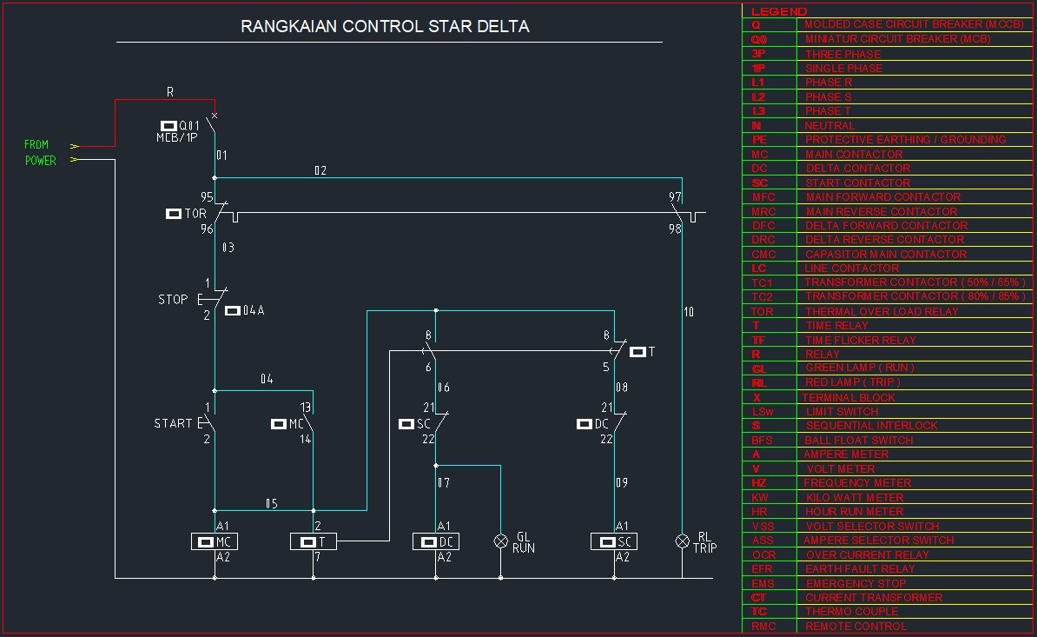The width and height of the screenshot is (1037, 637).
Task: Select wire label 01 below Q01
Action: point(222,156)
